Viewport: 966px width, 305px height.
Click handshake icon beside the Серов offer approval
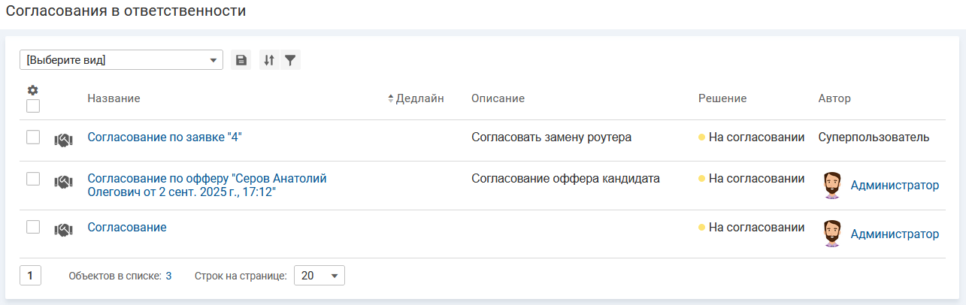pyautogui.click(x=63, y=181)
